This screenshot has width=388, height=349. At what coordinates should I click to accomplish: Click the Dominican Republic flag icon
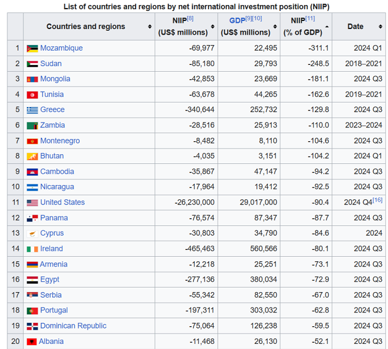pyautogui.click(x=32, y=326)
